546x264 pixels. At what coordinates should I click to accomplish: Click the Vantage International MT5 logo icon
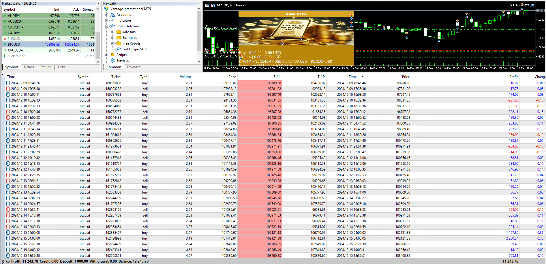tap(106, 9)
